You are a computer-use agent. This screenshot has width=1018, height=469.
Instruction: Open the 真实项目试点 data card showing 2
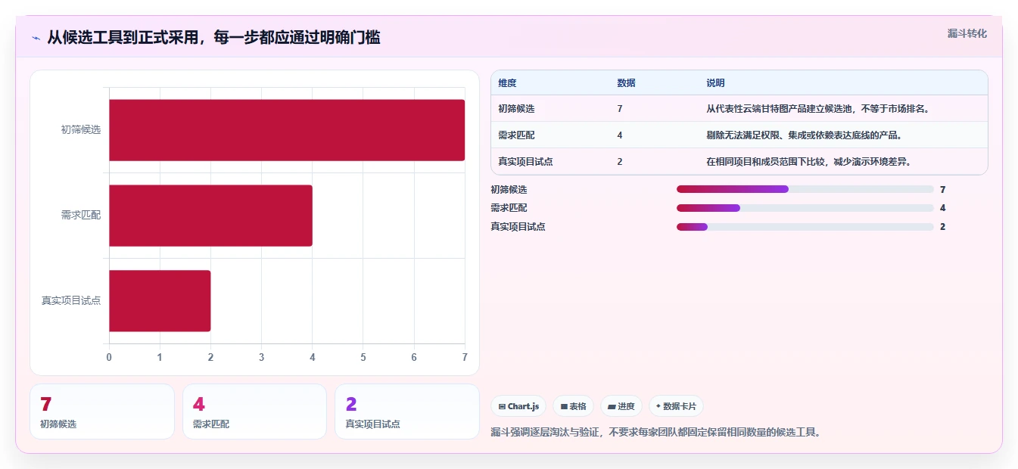point(407,412)
